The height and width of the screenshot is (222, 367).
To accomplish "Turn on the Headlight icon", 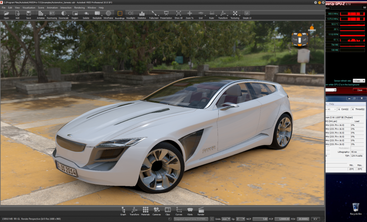I will [130, 14].
